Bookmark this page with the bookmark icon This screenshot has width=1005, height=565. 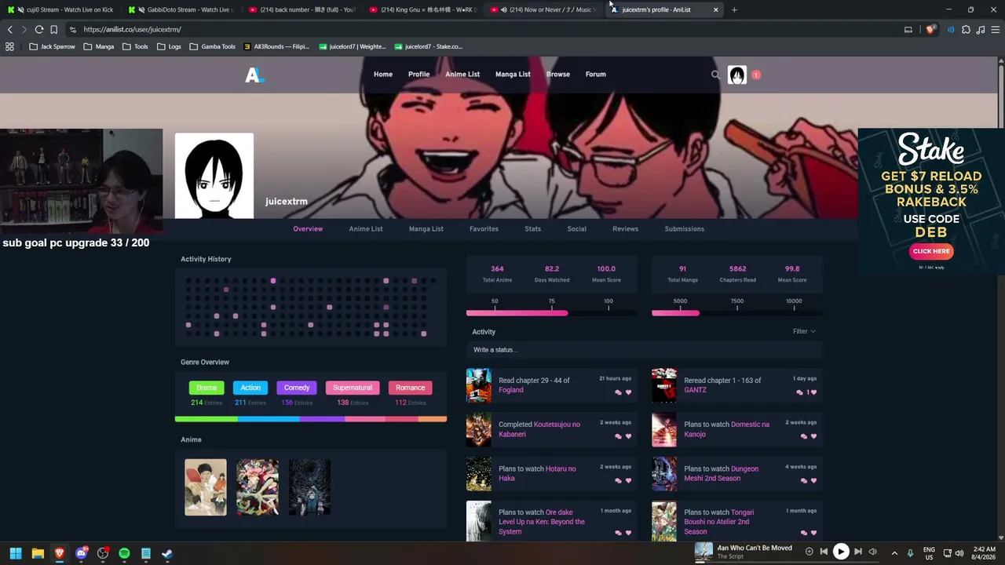coord(53,29)
